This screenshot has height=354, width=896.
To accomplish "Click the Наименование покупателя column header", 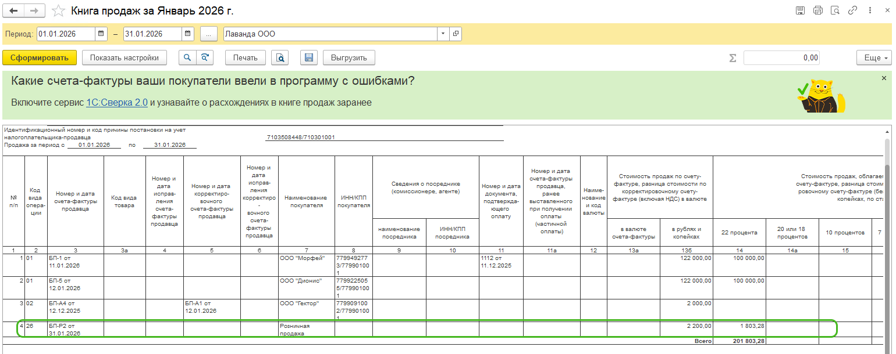I will (x=307, y=201).
